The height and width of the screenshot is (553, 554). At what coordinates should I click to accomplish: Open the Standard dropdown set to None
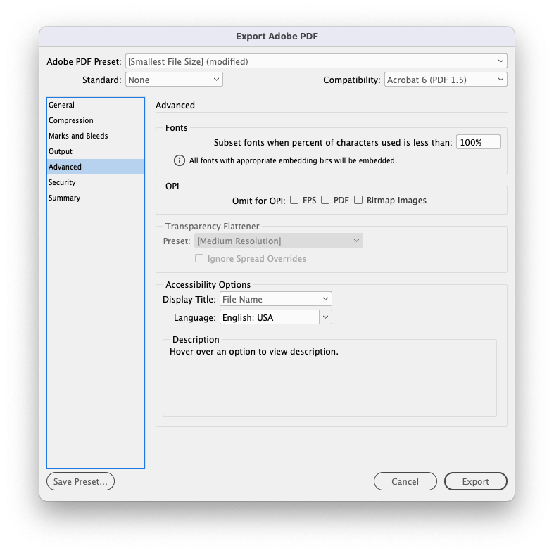174,80
